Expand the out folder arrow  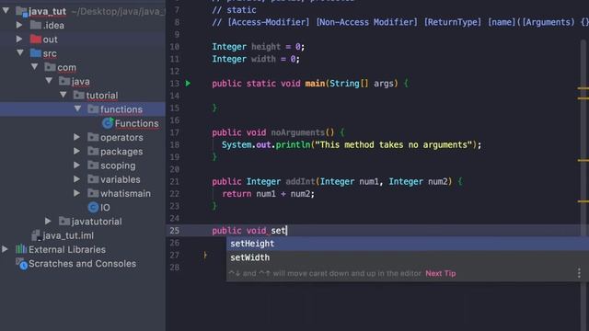[19, 39]
